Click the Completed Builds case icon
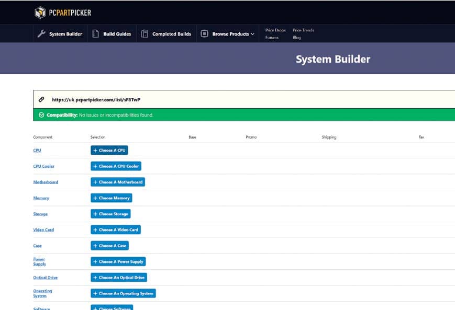This screenshot has height=310, width=455. tap(144, 33)
